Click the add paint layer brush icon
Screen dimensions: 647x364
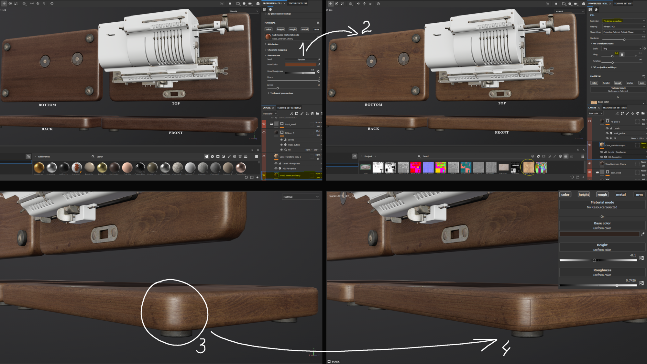(302, 114)
